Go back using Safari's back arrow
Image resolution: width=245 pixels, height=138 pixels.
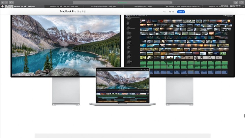pos(3,2)
